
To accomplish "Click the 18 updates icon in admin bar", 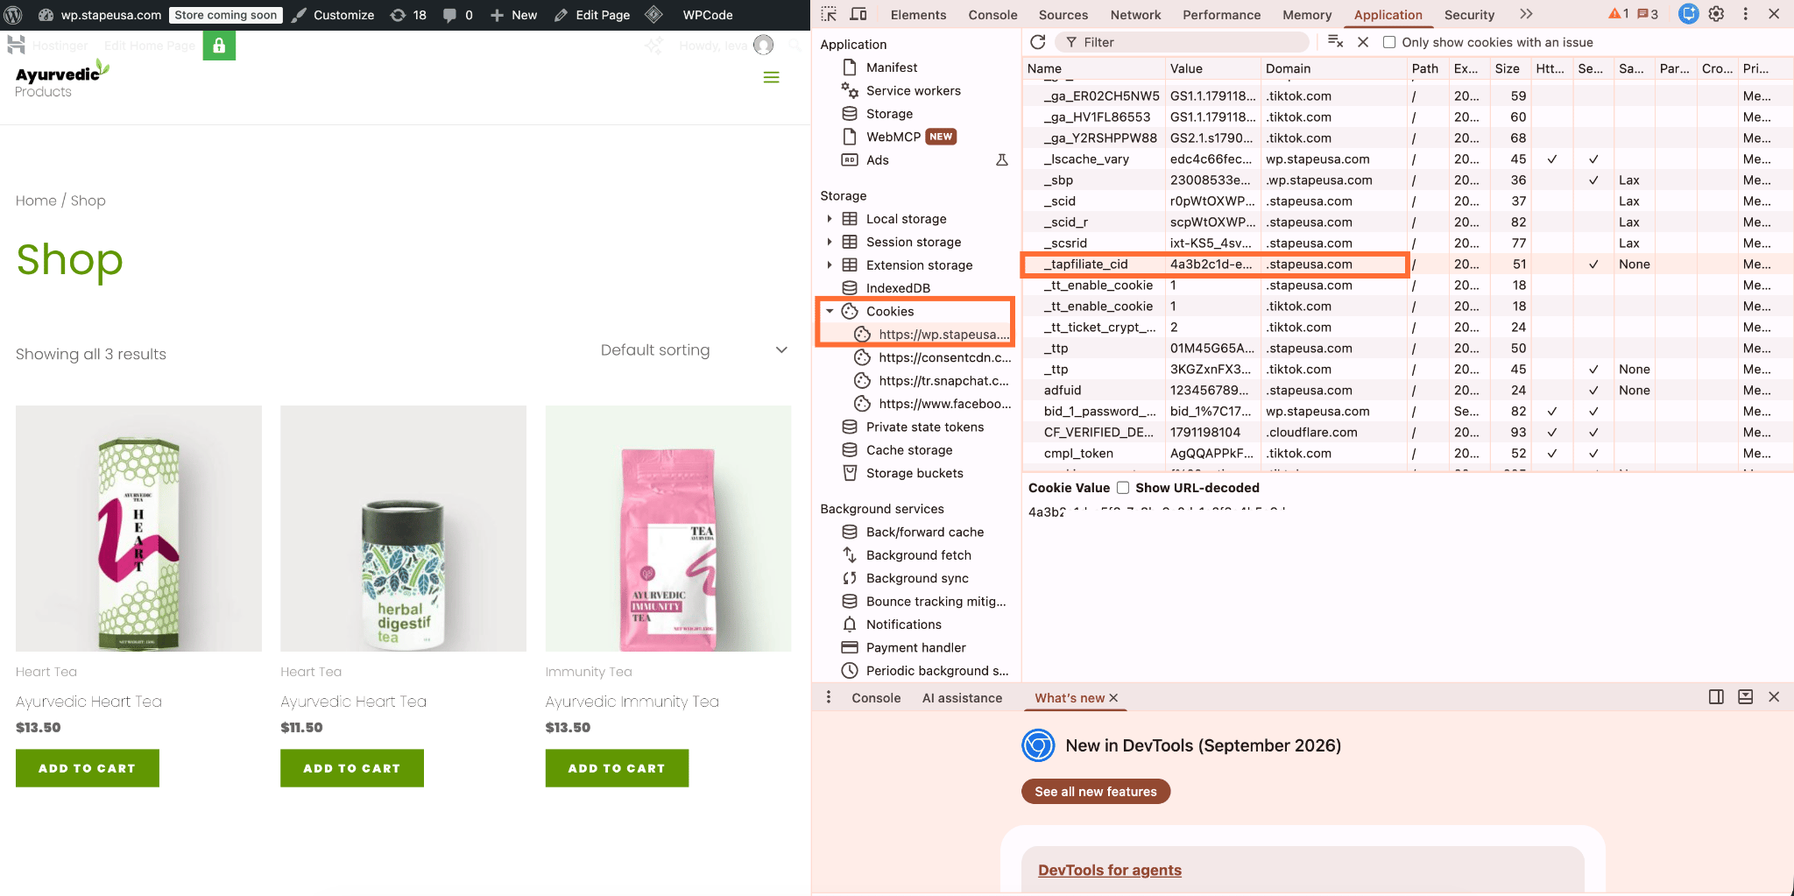I will (408, 15).
